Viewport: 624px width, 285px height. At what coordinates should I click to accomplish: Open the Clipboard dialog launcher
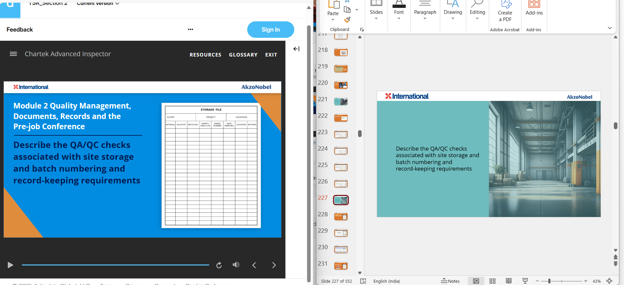pyautogui.click(x=362, y=30)
